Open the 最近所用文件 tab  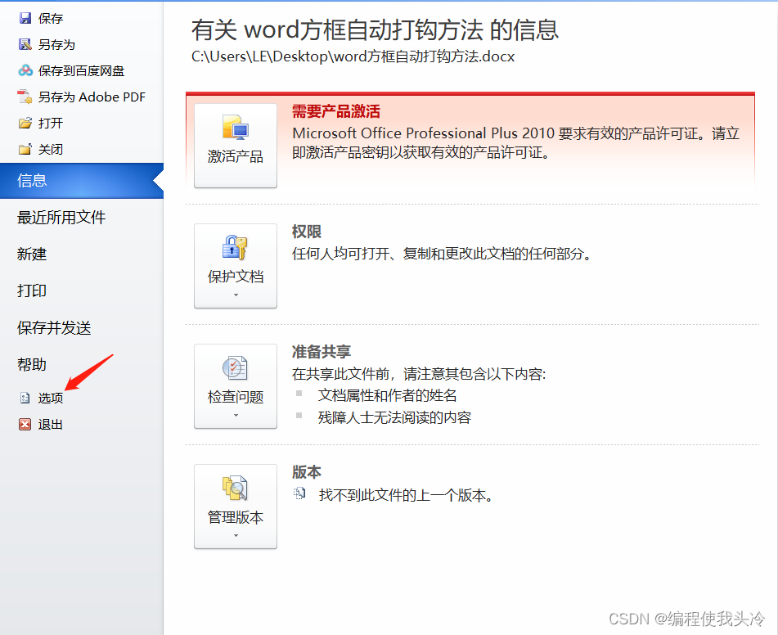tap(61, 218)
